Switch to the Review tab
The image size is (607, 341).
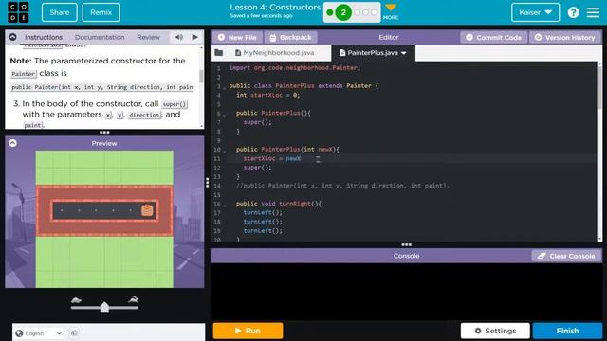(x=148, y=37)
